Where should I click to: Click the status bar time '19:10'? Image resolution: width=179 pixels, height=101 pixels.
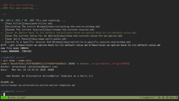161,98
